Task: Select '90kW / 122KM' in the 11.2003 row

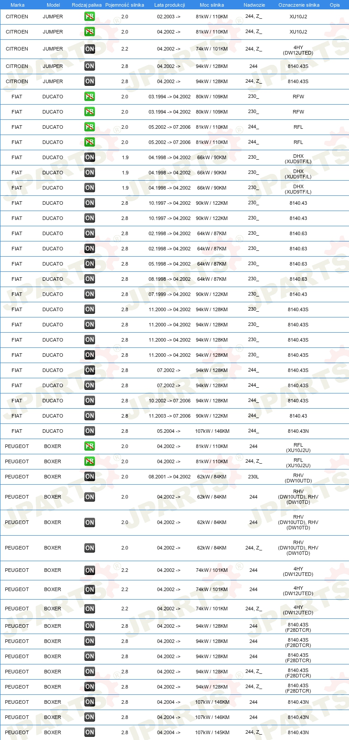Action: [212, 416]
